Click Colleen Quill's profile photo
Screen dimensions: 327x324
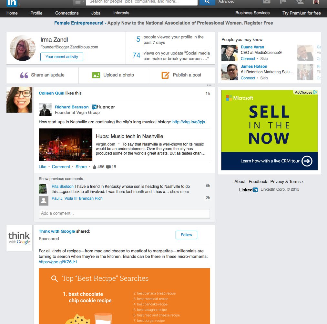pyautogui.click(x=19, y=100)
